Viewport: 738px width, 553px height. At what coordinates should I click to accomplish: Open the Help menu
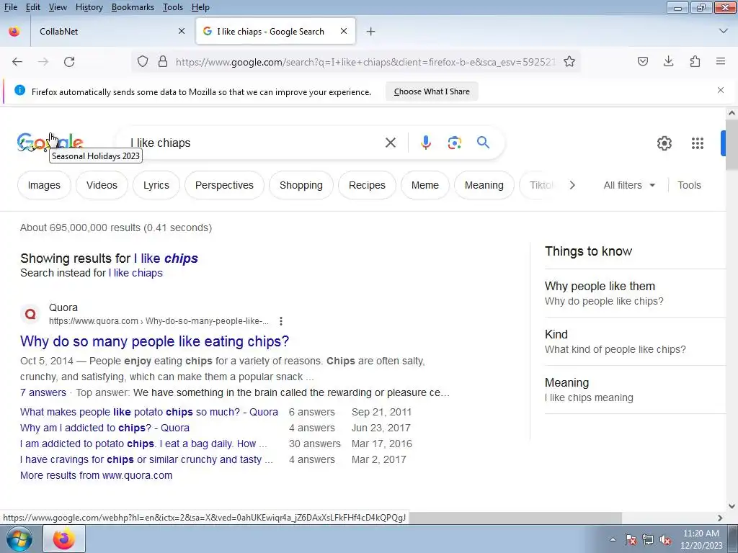coord(200,7)
